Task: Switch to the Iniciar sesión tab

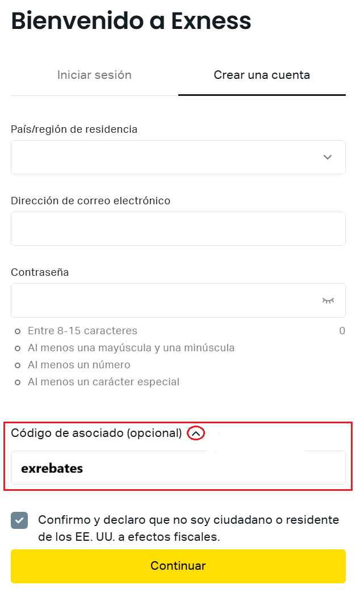Action: click(94, 74)
